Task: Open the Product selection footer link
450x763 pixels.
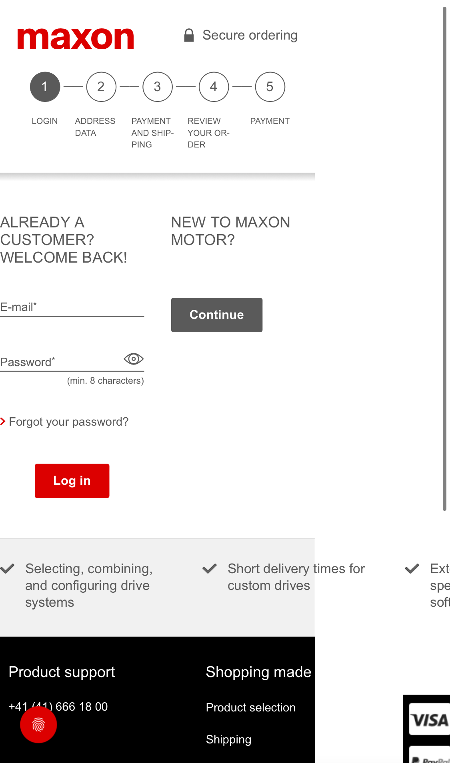Action: pyautogui.click(x=250, y=707)
